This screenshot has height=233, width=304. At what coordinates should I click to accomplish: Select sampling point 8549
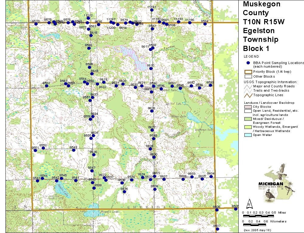coord(74,150)
